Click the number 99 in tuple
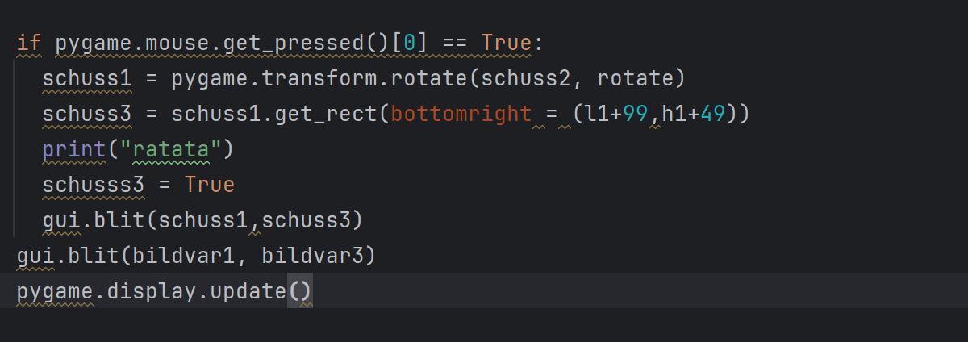 (x=636, y=114)
